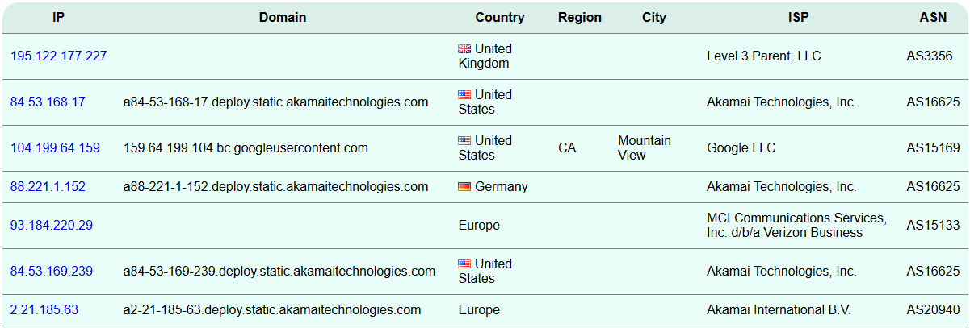The image size is (970, 328).
Task: Click the United Kingdom flag icon
Action: [464, 49]
